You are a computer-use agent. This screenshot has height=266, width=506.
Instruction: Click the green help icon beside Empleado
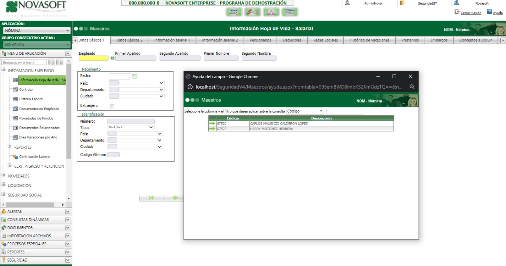(112, 58)
